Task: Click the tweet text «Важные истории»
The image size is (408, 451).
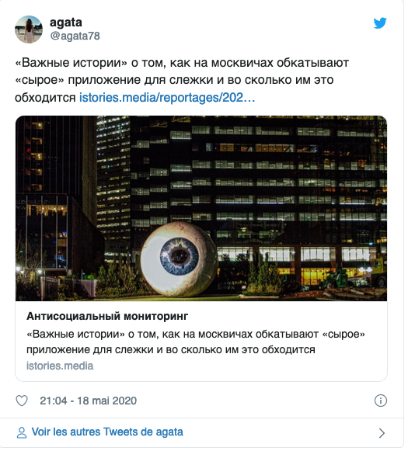Action: point(71,63)
